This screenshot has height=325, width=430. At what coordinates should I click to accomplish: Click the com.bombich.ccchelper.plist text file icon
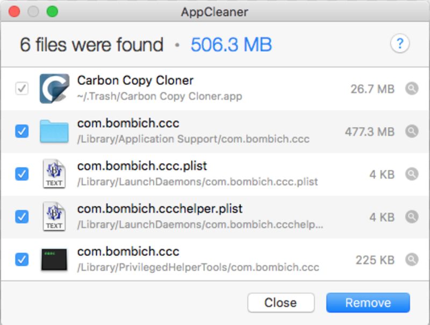[x=54, y=217]
